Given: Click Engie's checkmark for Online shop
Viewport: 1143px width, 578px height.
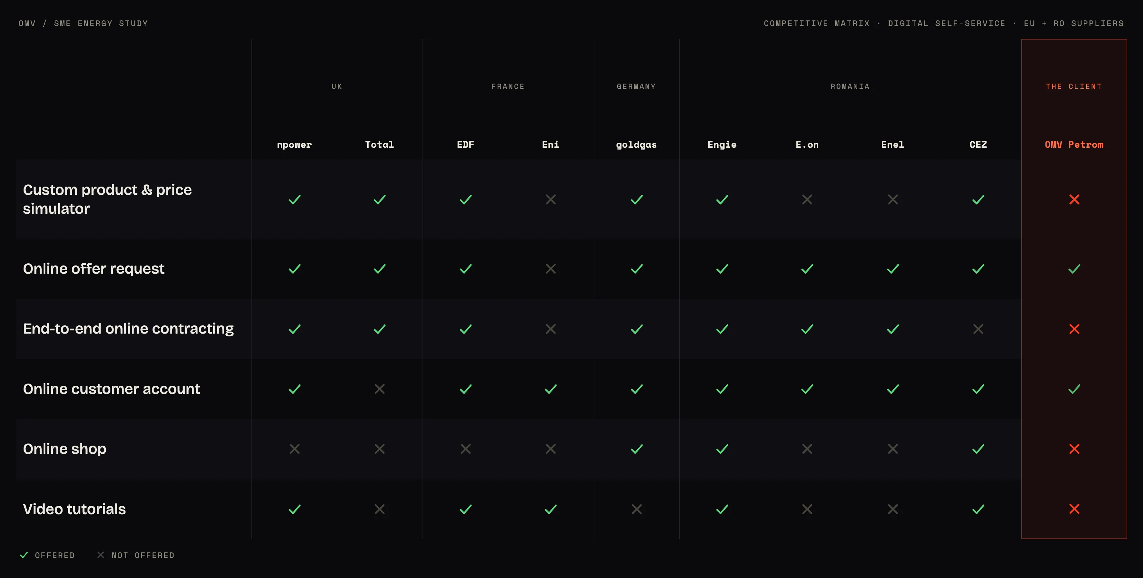Looking at the screenshot, I should pyautogui.click(x=722, y=449).
